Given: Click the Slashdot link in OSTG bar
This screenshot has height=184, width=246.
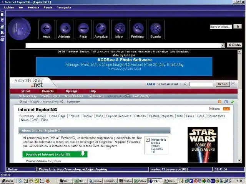Looking at the screenshot, I should pyautogui.click(x=84, y=52).
